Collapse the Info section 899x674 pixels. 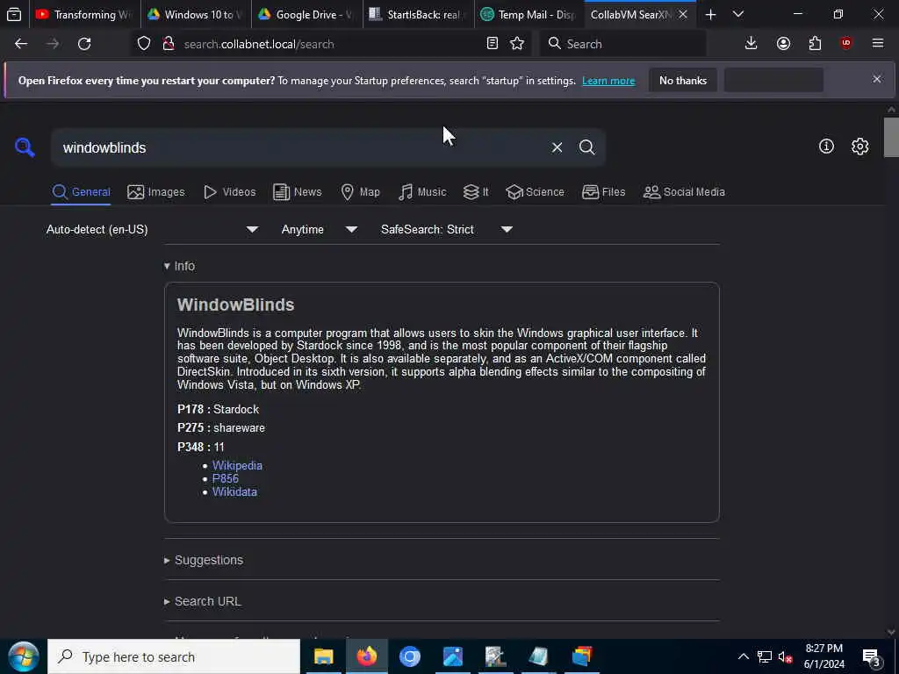tap(179, 266)
